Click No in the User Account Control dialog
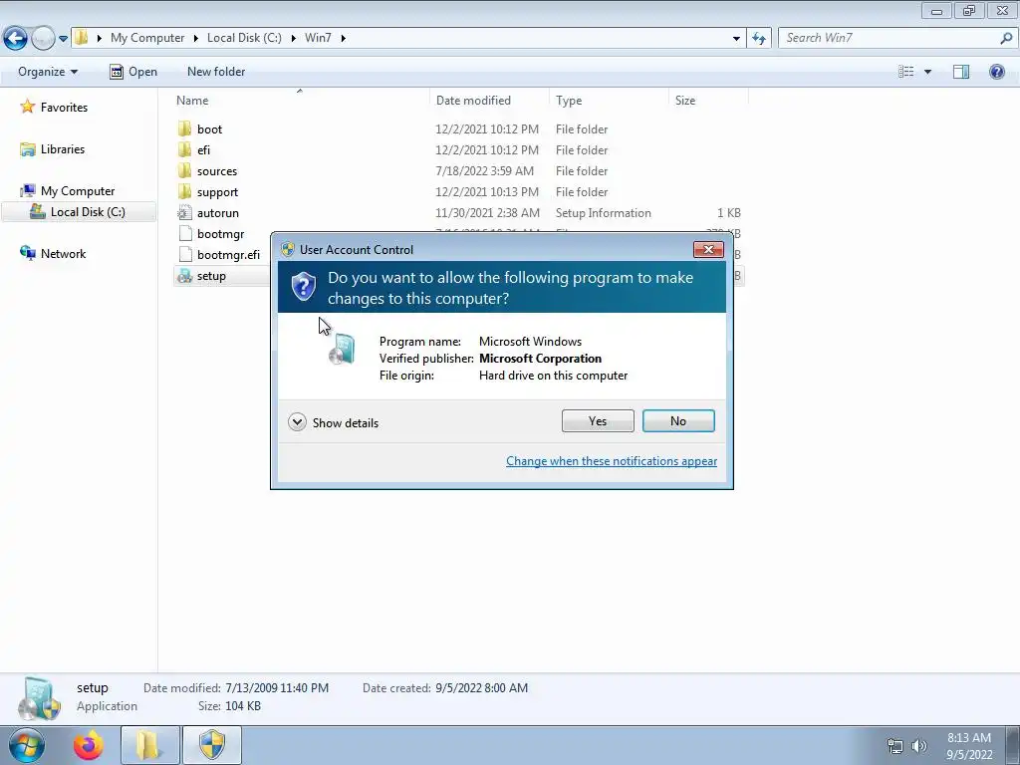Viewport: 1020px width, 765px height. click(x=677, y=421)
